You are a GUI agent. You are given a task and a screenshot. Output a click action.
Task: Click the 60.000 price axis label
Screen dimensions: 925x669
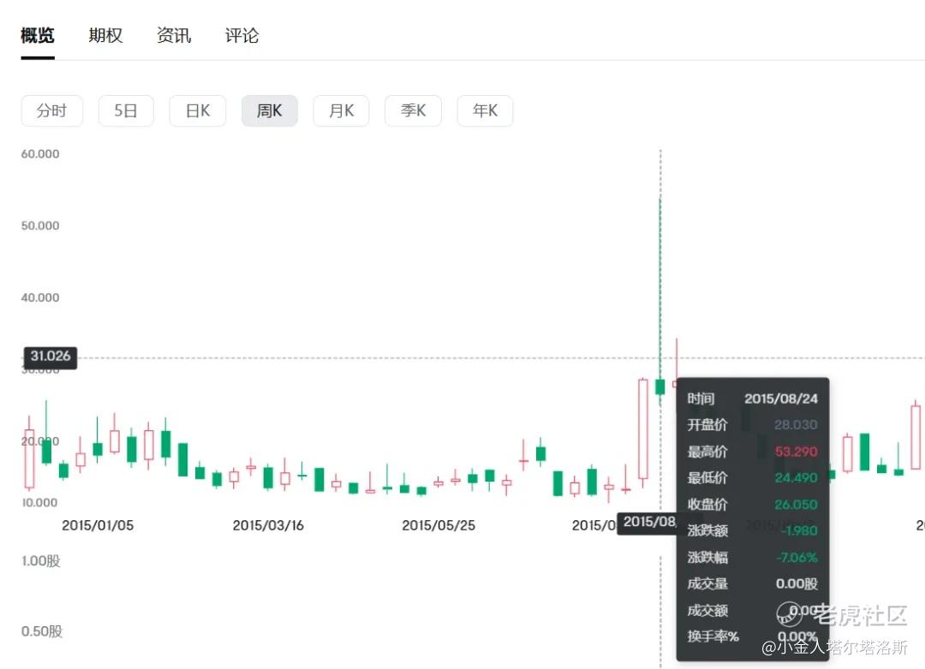coord(40,154)
